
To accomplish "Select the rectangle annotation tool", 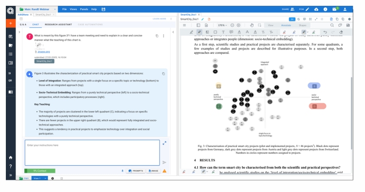I will [215, 32].
